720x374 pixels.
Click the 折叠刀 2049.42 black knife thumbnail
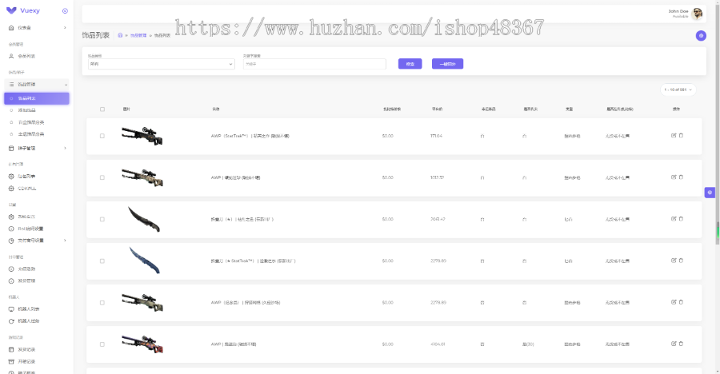144,219
